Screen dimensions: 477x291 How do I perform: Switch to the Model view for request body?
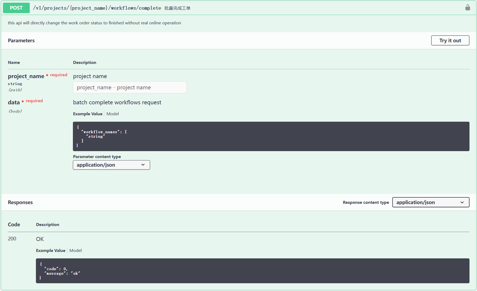(113, 114)
